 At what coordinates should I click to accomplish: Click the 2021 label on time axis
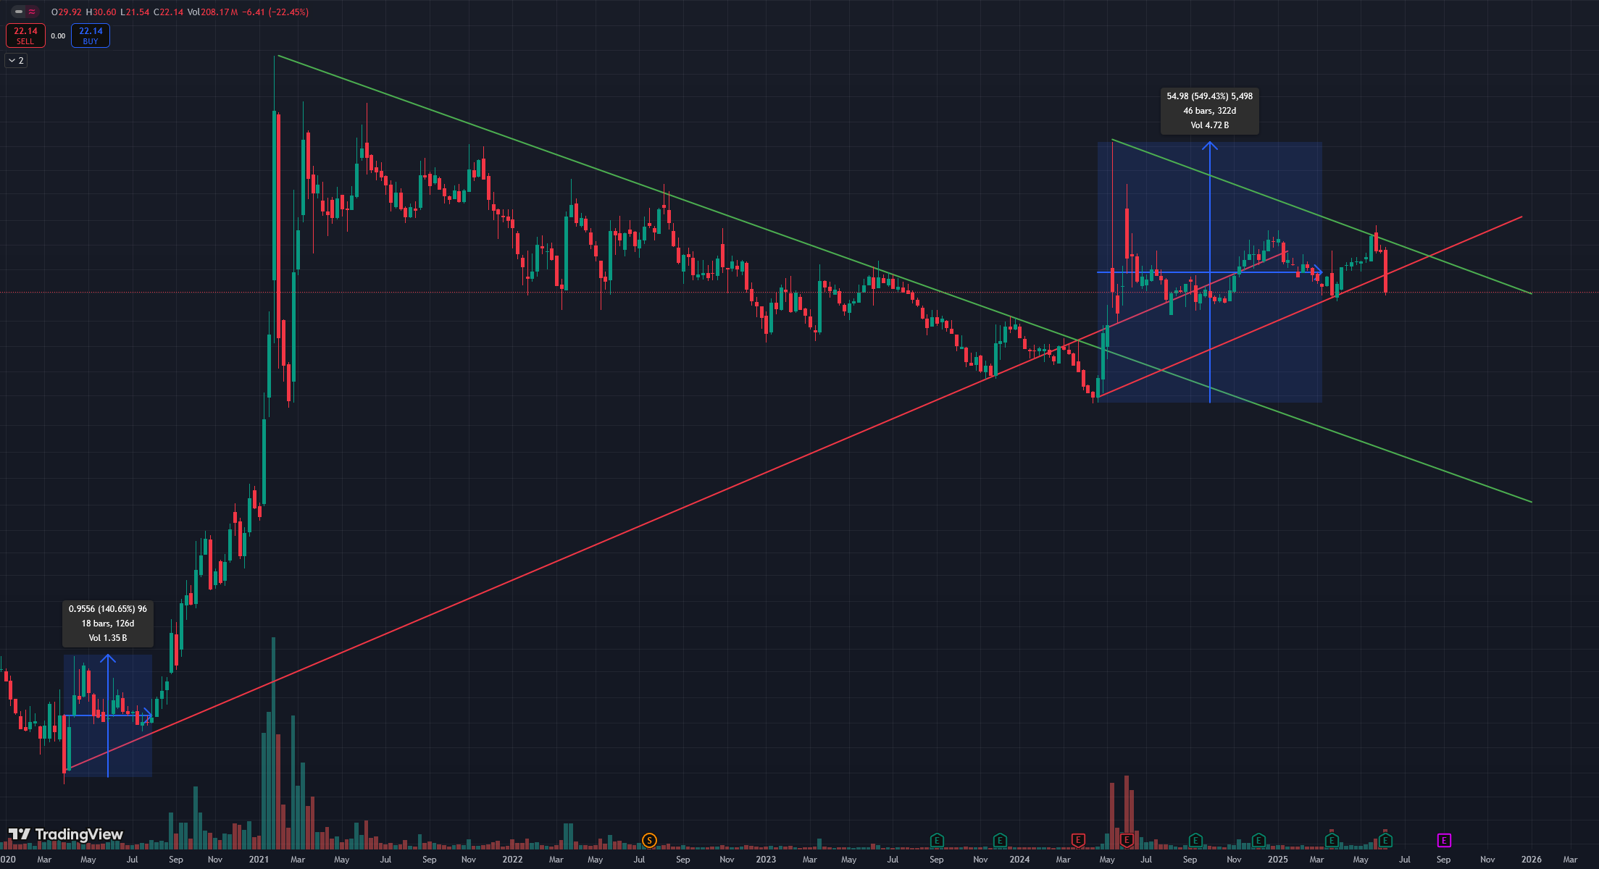(259, 860)
